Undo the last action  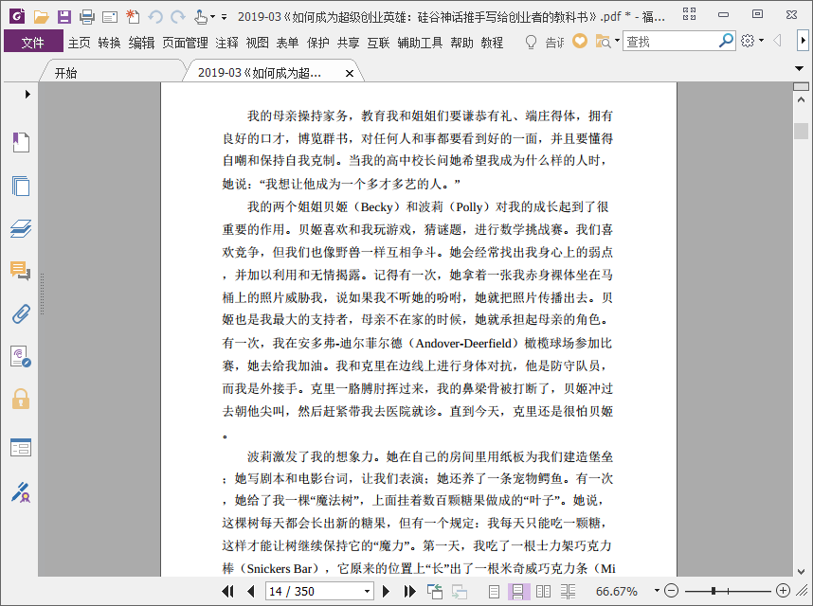click(155, 17)
